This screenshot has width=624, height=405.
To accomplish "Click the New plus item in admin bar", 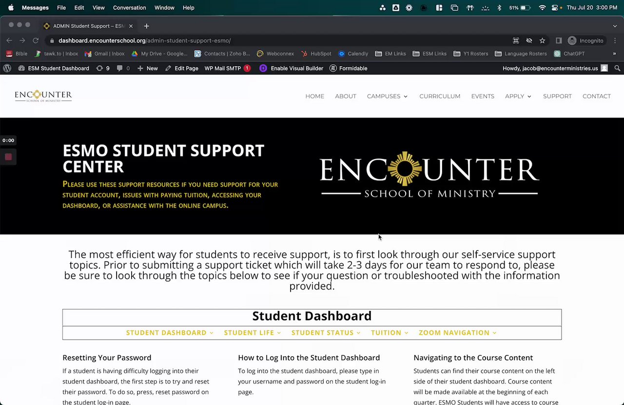I will [x=148, y=68].
